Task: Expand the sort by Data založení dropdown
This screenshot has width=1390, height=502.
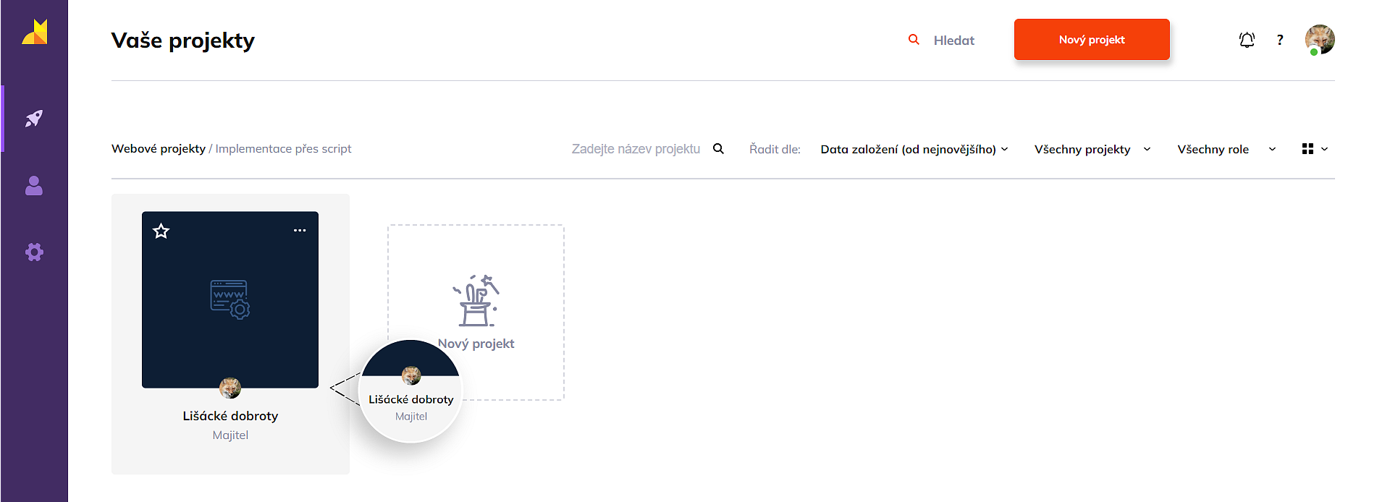Action: point(914,149)
